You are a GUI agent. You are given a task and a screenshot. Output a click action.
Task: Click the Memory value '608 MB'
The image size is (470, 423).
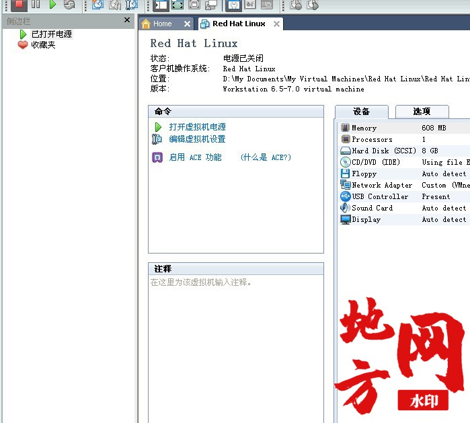click(434, 128)
